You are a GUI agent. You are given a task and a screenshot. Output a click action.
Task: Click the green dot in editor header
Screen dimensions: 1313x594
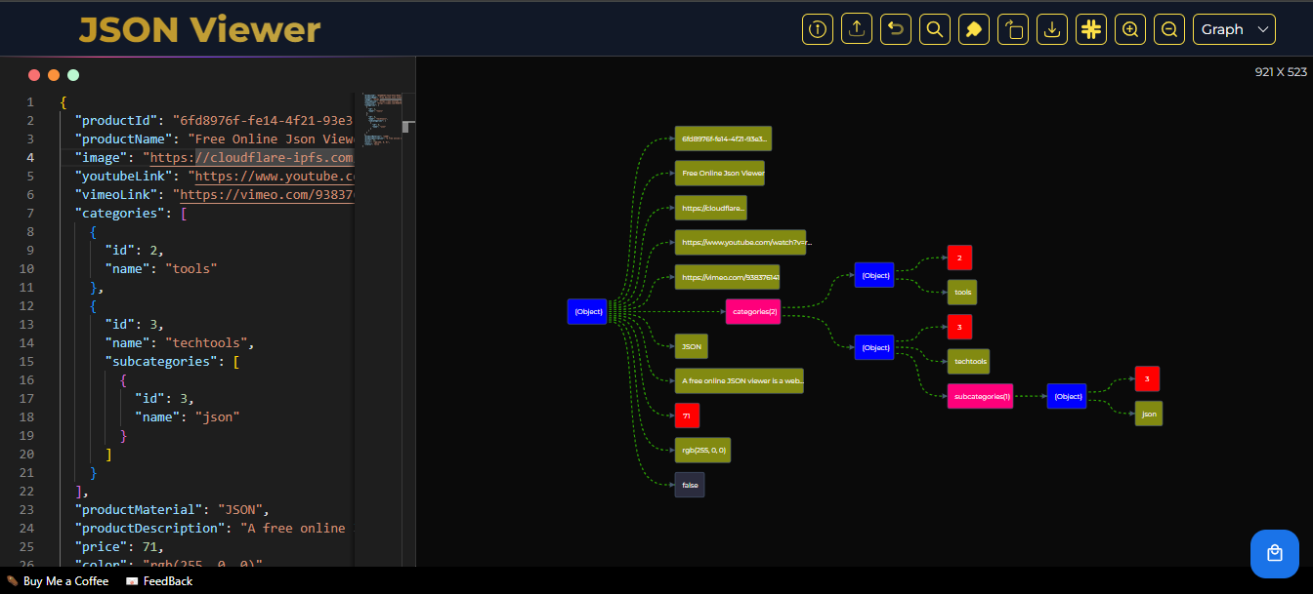73,75
